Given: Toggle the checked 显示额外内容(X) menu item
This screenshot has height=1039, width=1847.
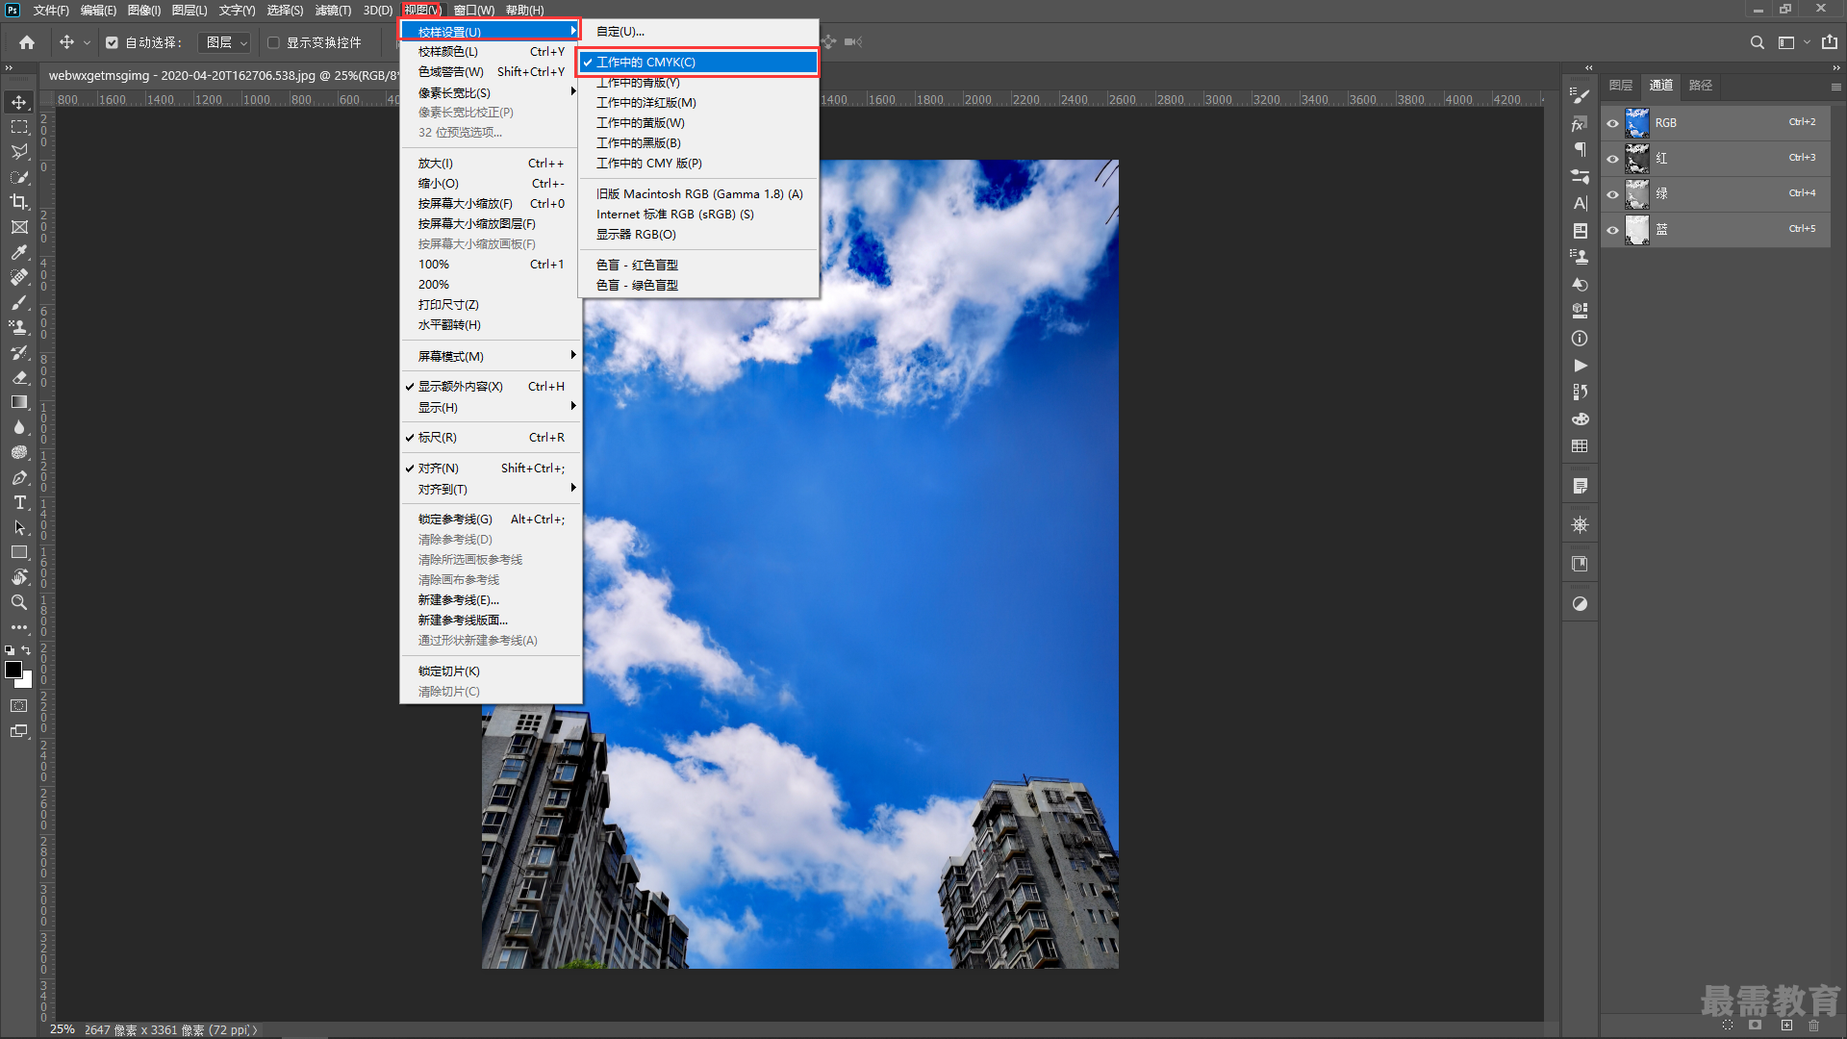Looking at the screenshot, I should pyautogui.click(x=491, y=387).
